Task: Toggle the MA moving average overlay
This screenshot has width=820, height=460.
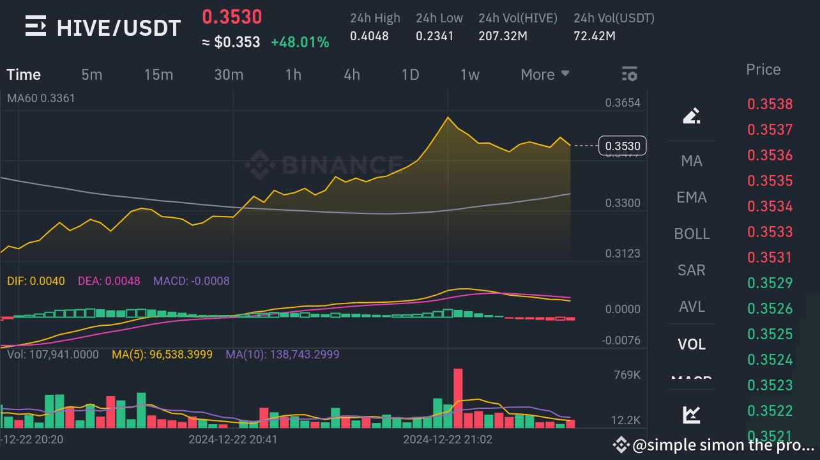Action: coord(692,161)
